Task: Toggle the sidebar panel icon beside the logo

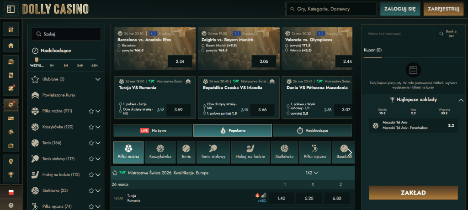Action: point(11,9)
